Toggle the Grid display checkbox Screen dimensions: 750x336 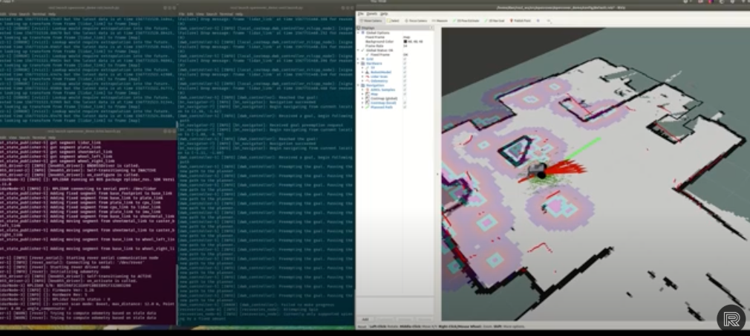pos(405,59)
